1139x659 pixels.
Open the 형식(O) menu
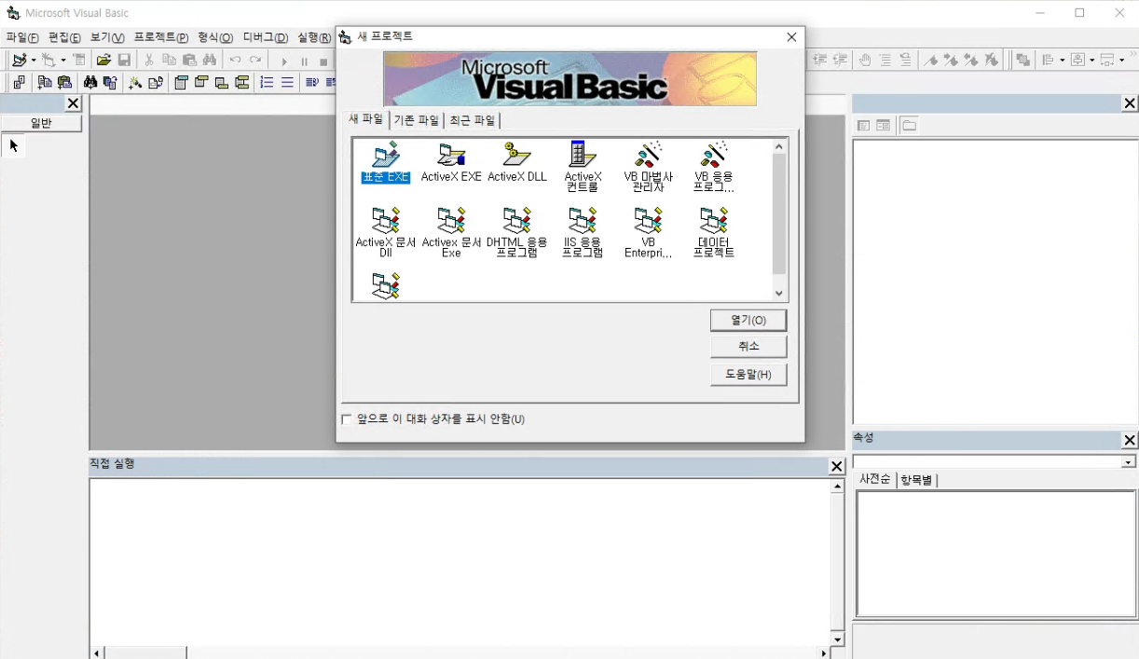[215, 38]
